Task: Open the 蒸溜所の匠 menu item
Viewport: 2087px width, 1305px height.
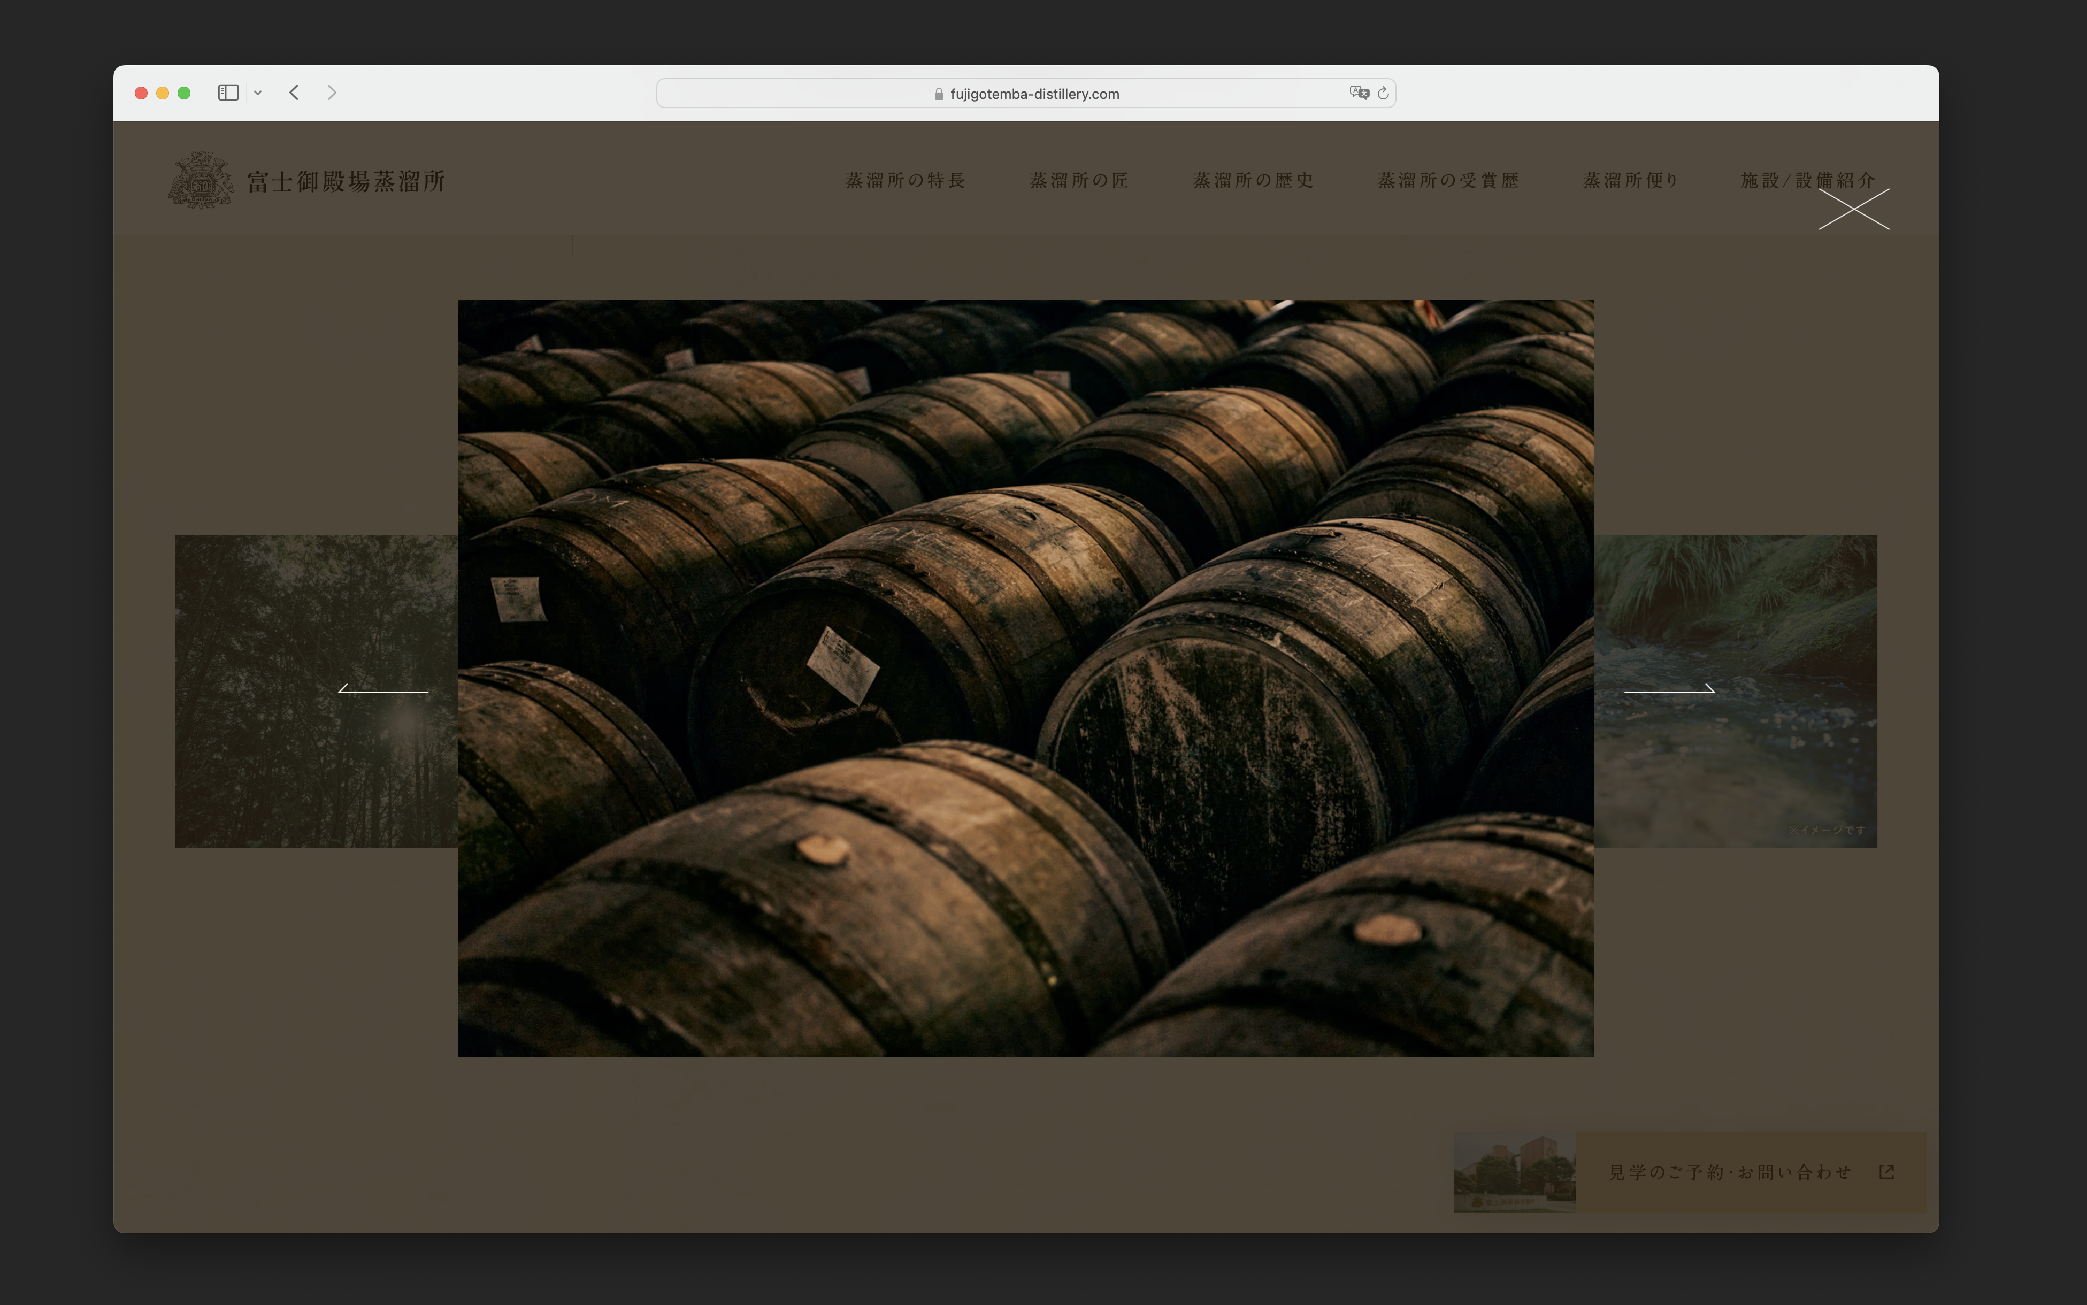Action: click(1079, 180)
